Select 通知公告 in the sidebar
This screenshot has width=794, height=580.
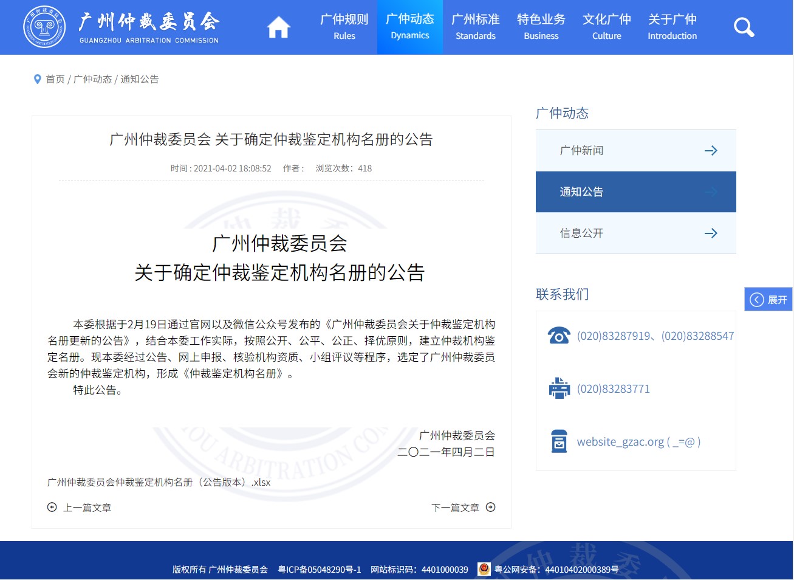tap(636, 192)
